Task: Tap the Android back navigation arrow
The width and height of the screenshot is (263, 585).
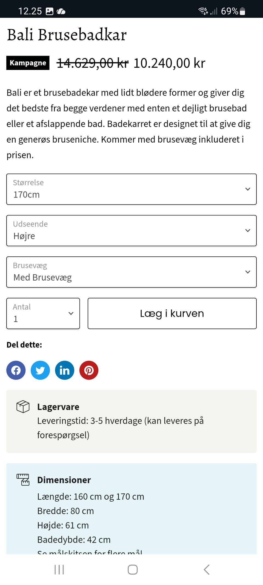Action: (207, 570)
